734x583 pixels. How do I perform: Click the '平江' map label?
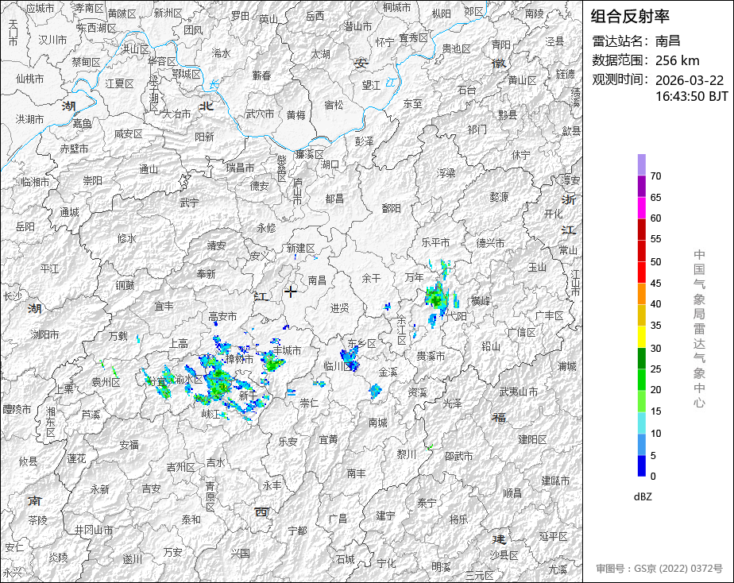point(49,268)
